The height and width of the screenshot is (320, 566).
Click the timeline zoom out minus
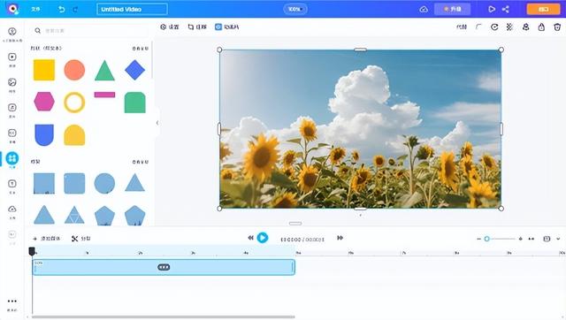pos(478,239)
